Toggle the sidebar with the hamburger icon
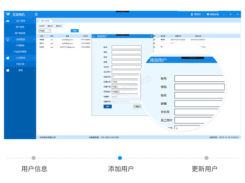Screen dimensions: 245x183 [x=36, y=14]
